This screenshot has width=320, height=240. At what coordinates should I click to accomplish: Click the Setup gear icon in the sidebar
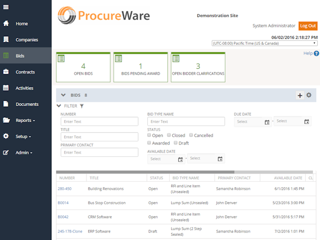point(6,136)
